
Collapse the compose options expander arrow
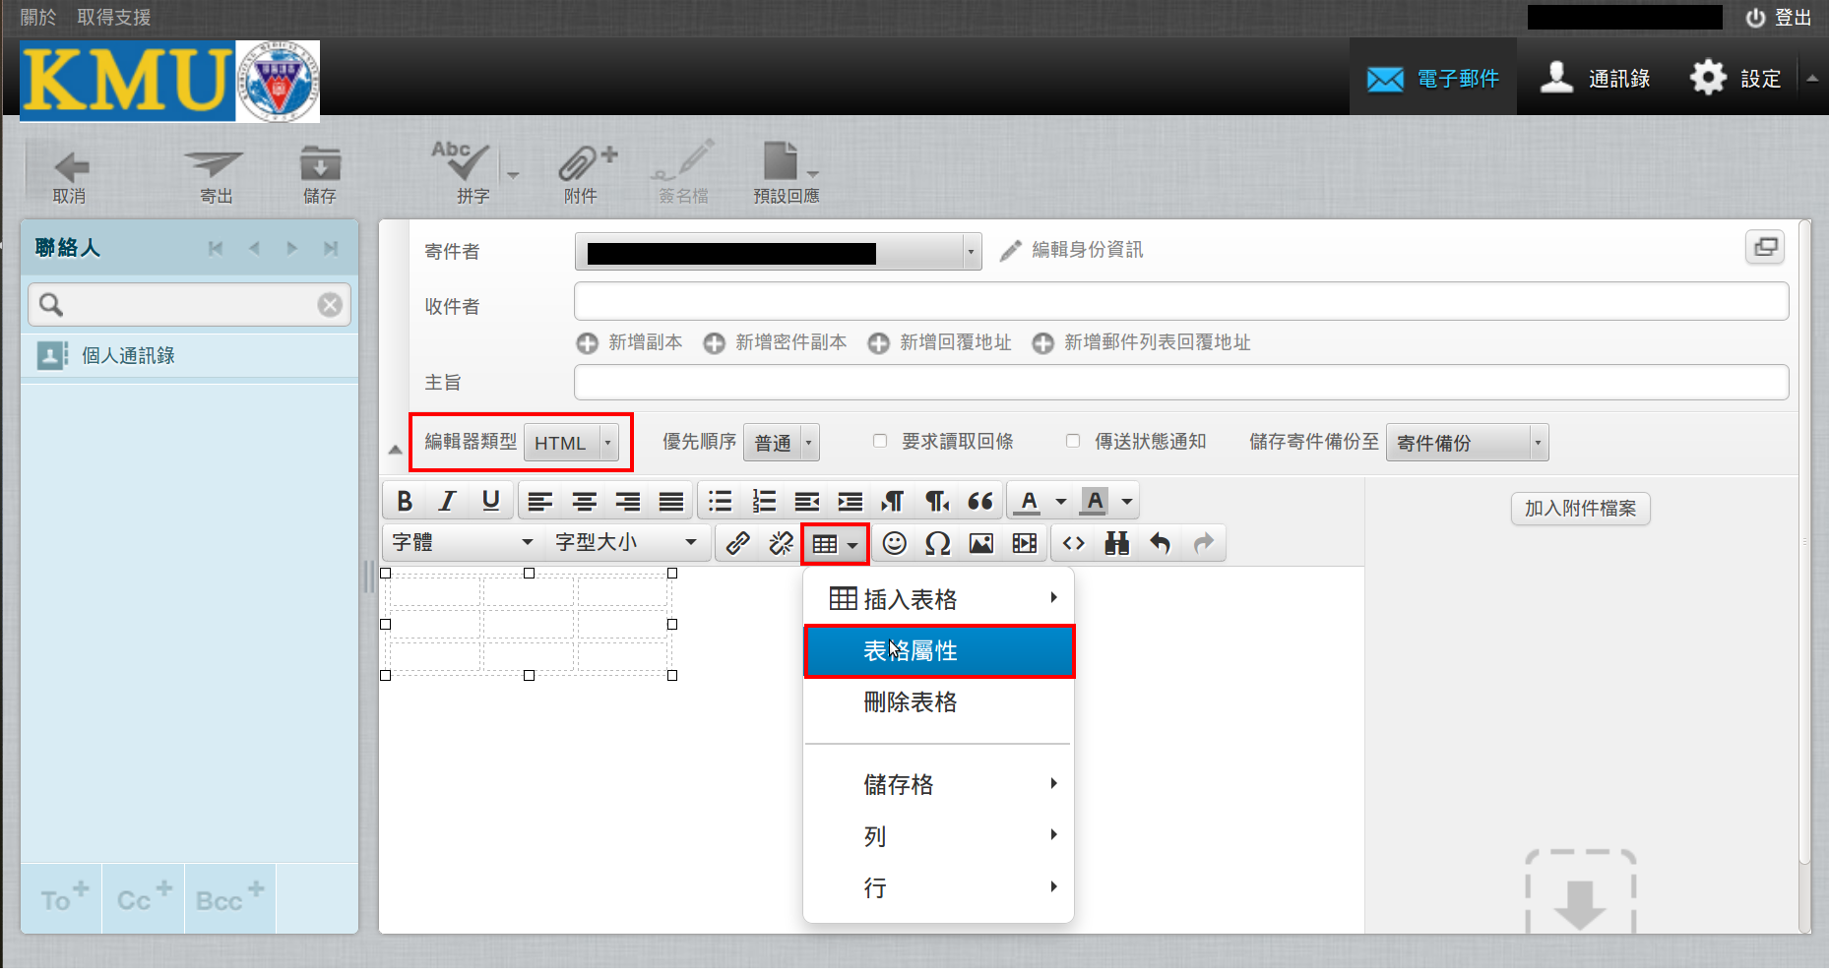tap(395, 450)
